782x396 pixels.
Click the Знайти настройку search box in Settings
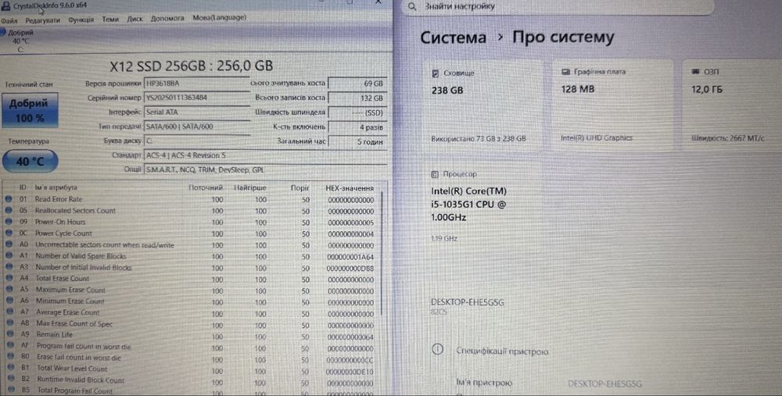[558, 7]
